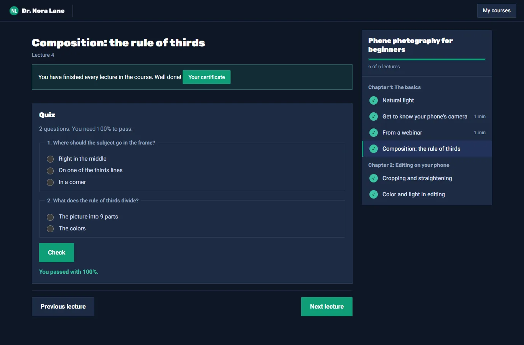
Task: Submit the quiz with the Check button
Action: [x=56, y=253]
